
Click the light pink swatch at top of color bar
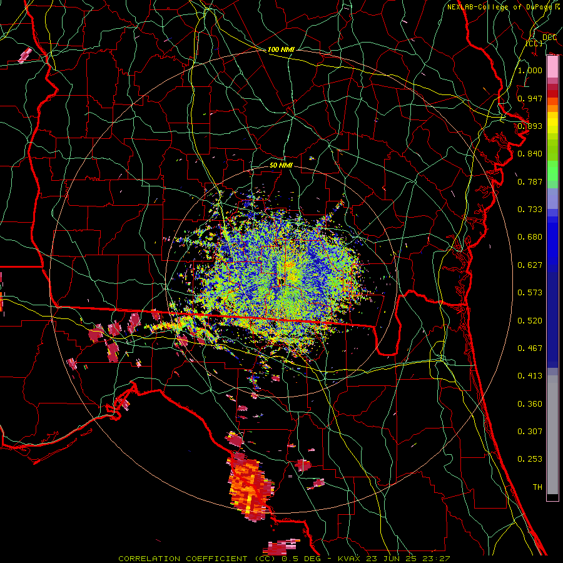point(552,66)
